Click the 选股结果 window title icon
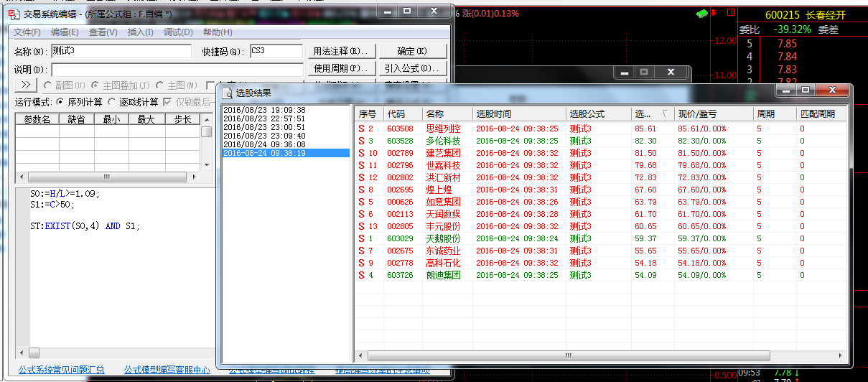Screen dimensions: 868x382 pos(228,93)
